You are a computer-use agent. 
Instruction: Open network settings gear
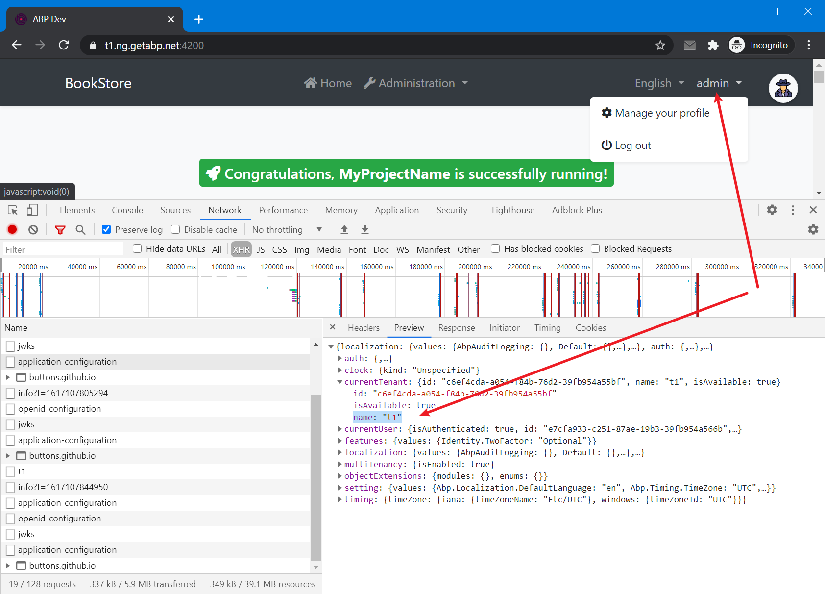pyautogui.click(x=813, y=229)
